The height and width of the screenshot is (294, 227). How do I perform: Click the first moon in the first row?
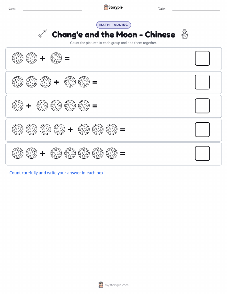coord(18,58)
